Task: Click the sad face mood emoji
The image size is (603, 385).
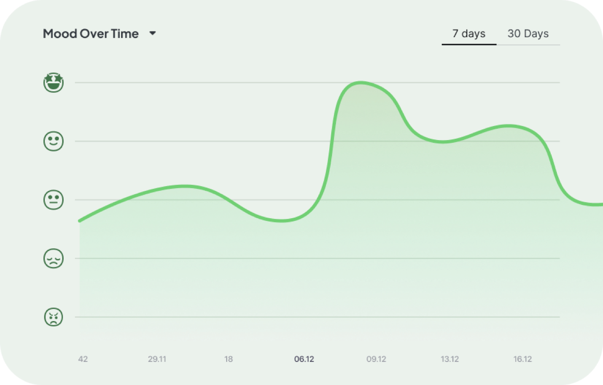Action: [53, 259]
